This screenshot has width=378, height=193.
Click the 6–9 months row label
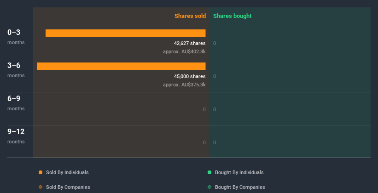point(16,103)
